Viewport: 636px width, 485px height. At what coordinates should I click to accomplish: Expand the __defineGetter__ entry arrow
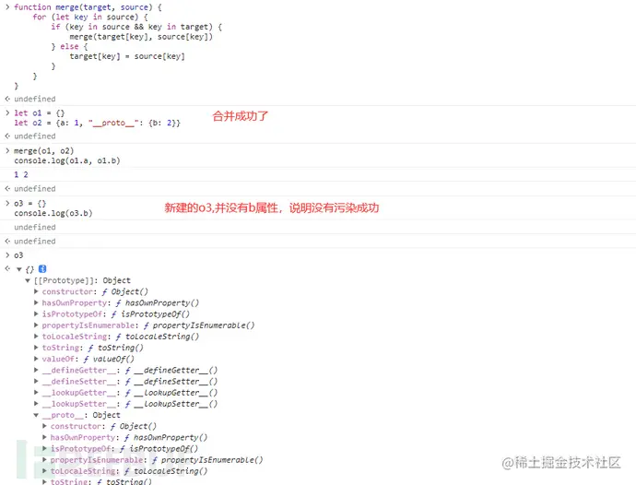(x=36, y=370)
